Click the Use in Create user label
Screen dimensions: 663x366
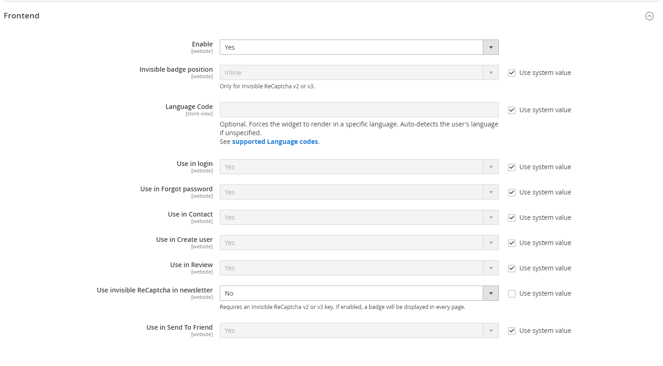[184, 240]
